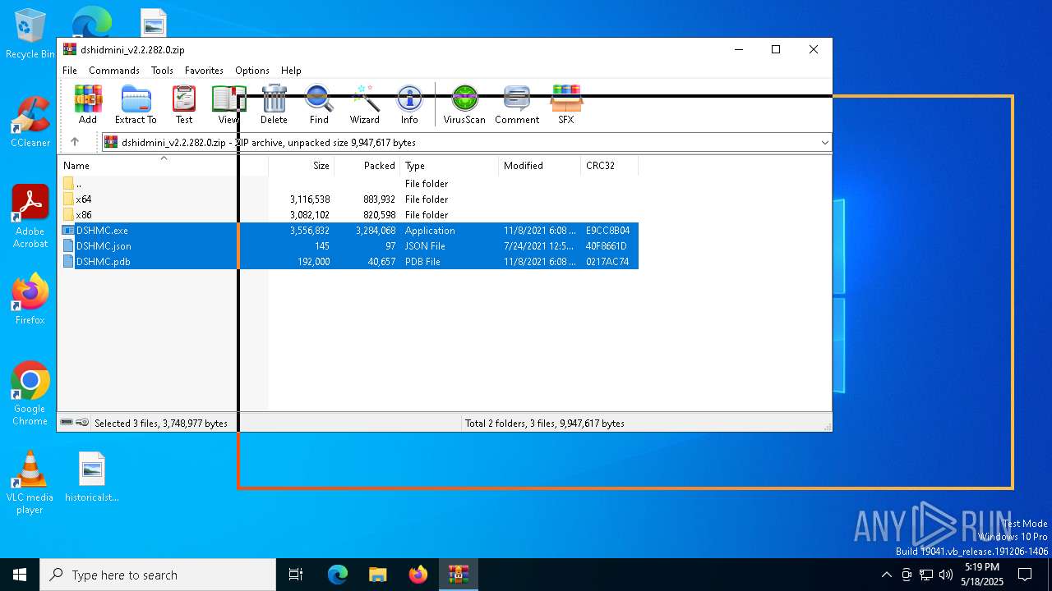The height and width of the screenshot is (591, 1052).
Task: Open Firefox from the taskbar
Action: [418, 575]
